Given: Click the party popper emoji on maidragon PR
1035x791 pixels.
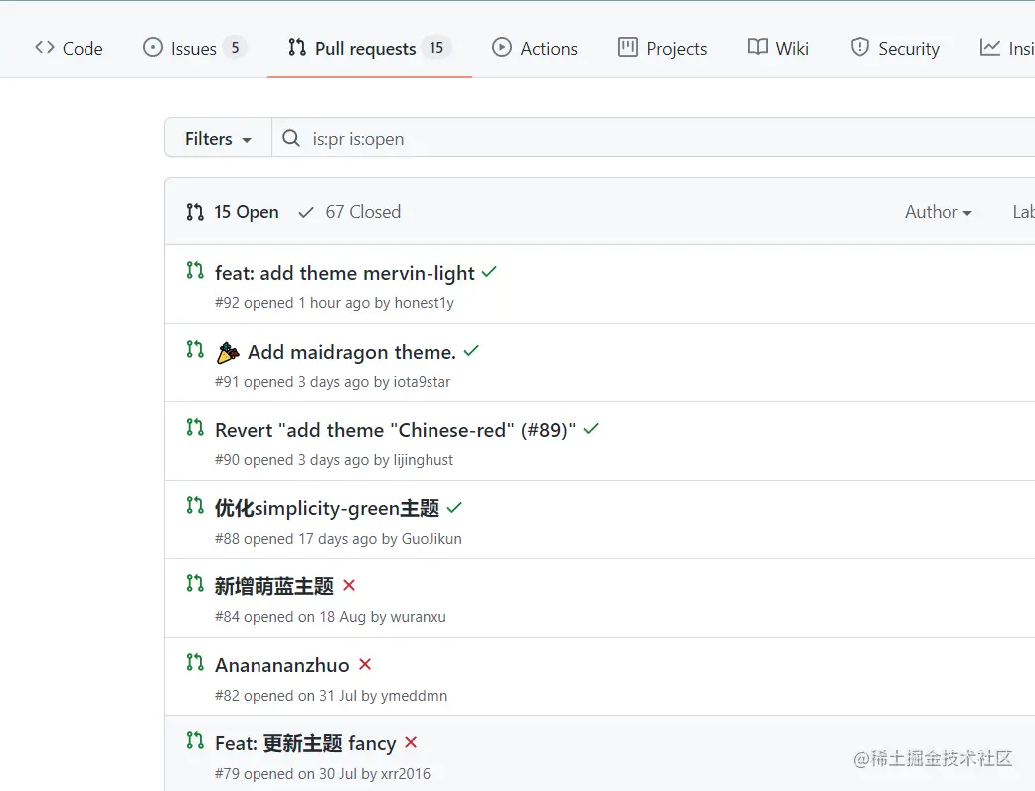Looking at the screenshot, I should [228, 353].
